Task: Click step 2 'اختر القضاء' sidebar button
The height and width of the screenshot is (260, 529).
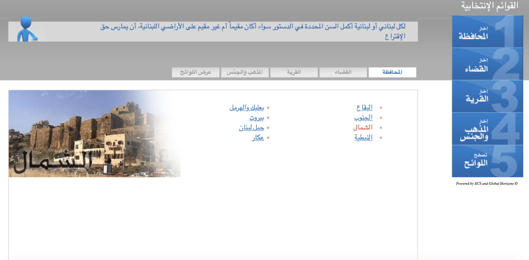Action: [487, 64]
